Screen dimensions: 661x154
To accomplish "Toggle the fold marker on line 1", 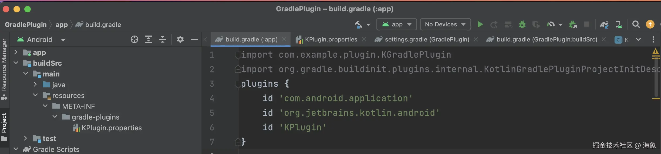I will pos(238,55).
